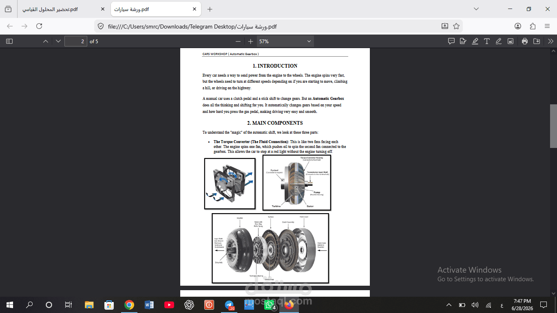Close the ورشة سيارات.pdf tab

point(195,9)
